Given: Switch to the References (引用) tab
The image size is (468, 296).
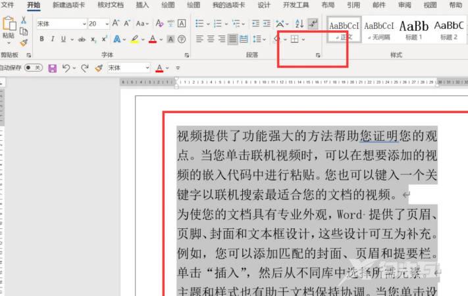Looking at the screenshot, I should pos(353,5).
